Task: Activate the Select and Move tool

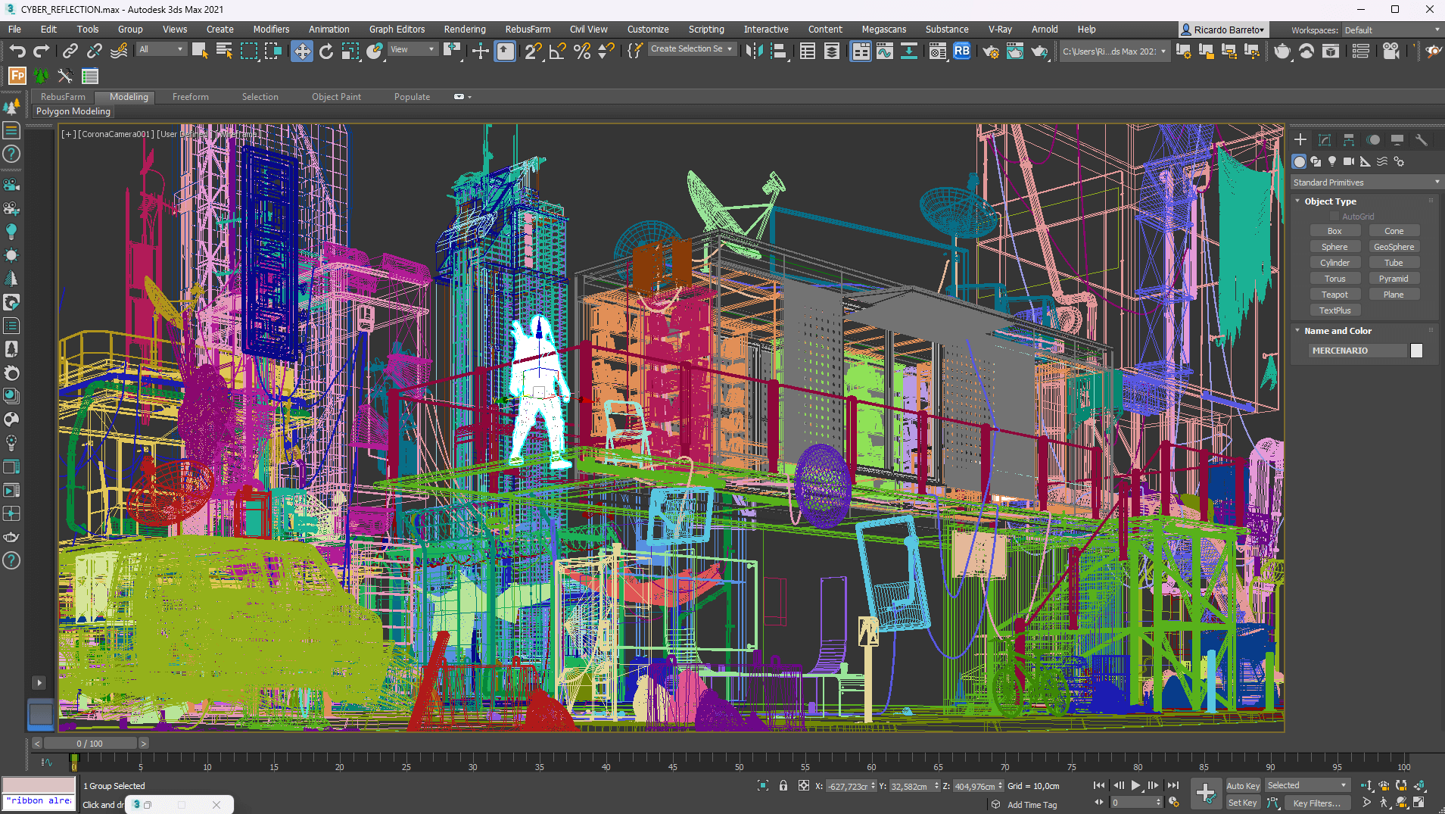Action: tap(301, 51)
